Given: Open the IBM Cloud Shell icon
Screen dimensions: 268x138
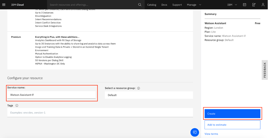Looking at the screenshot, I should (x=245, y=5).
